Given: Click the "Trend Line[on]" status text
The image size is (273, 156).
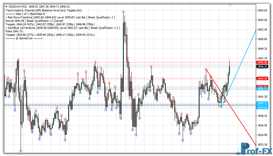Looking at the screenshot, I should (14, 10).
